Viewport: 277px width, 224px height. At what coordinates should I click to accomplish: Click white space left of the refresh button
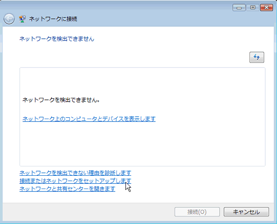[134, 57]
